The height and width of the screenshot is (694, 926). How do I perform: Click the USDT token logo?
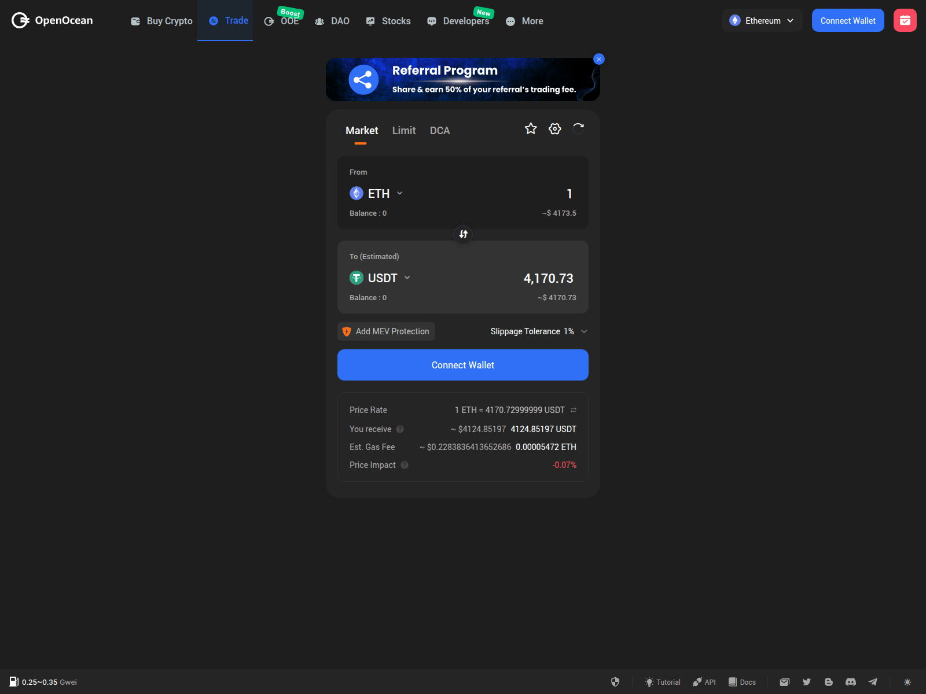point(357,278)
